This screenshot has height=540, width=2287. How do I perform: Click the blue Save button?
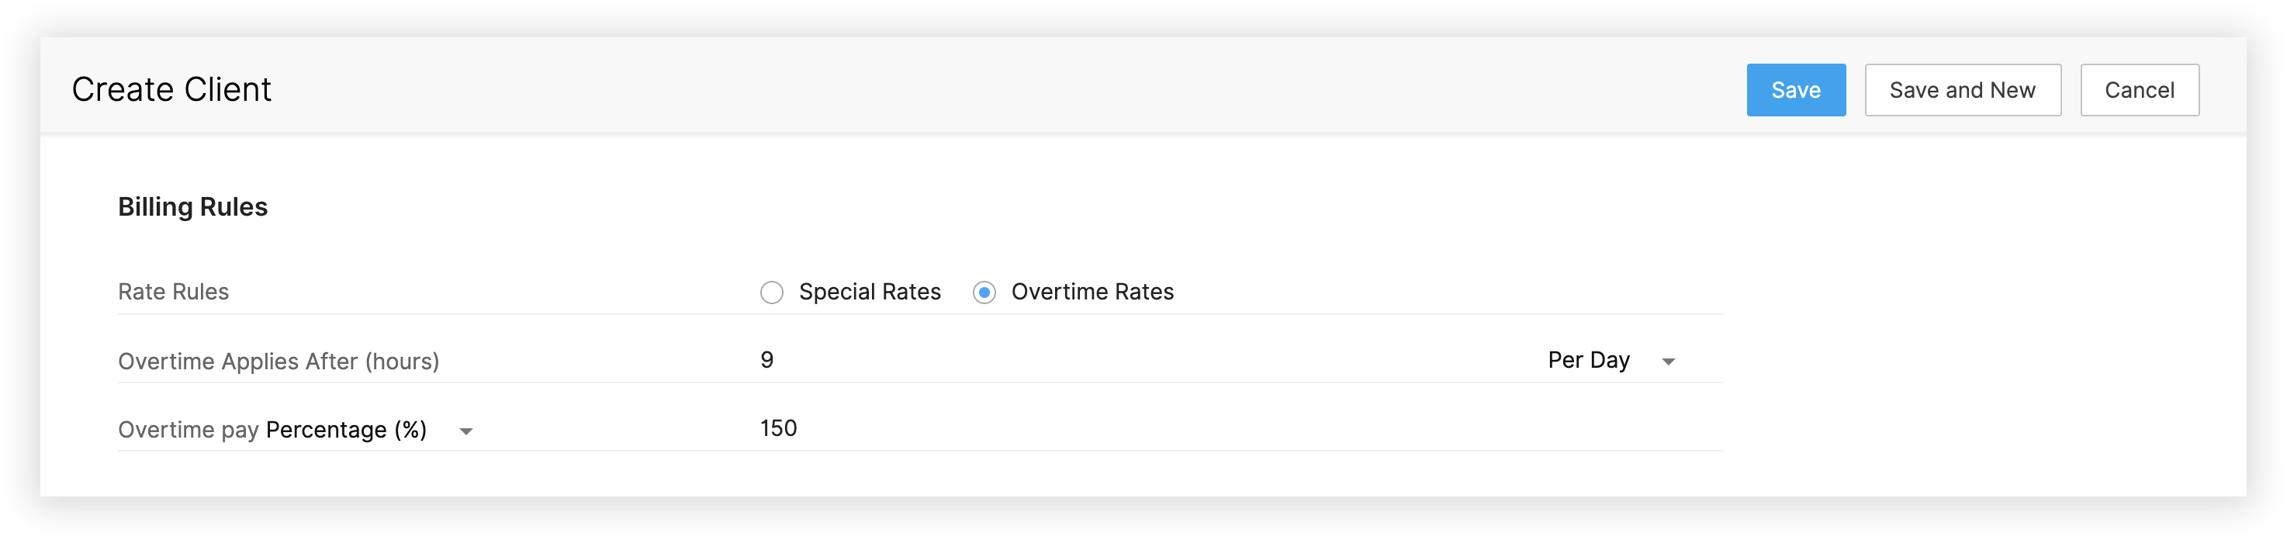tap(1795, 90)
